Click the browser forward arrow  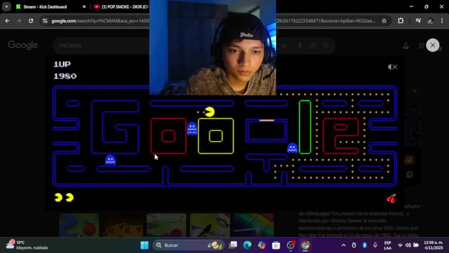19,21
